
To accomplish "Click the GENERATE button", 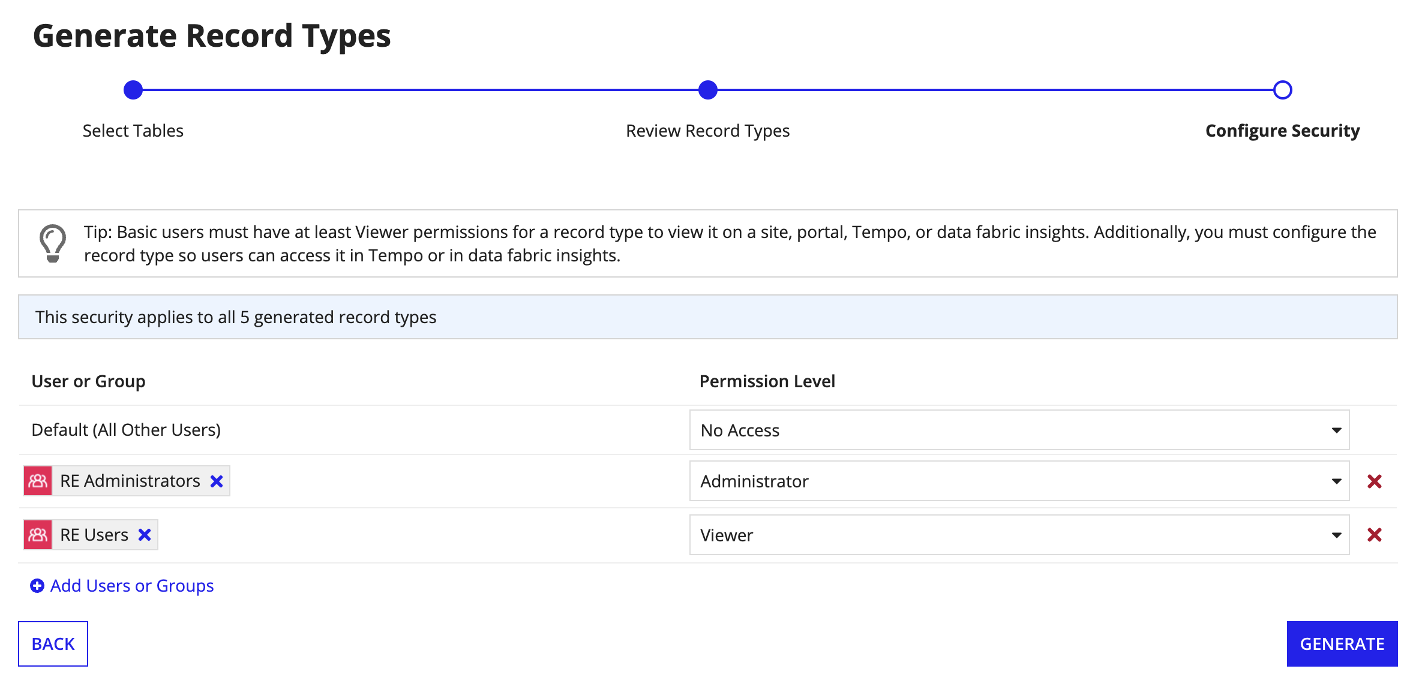I will point(1342,644).
